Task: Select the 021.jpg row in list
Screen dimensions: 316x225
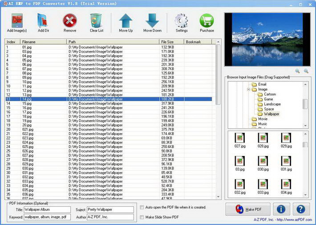Action: 109,129
